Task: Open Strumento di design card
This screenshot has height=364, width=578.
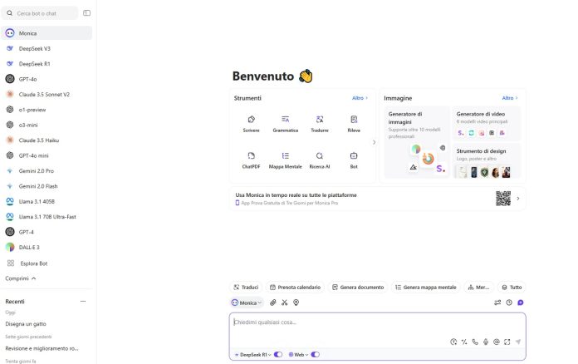Action: pos(486,161)
